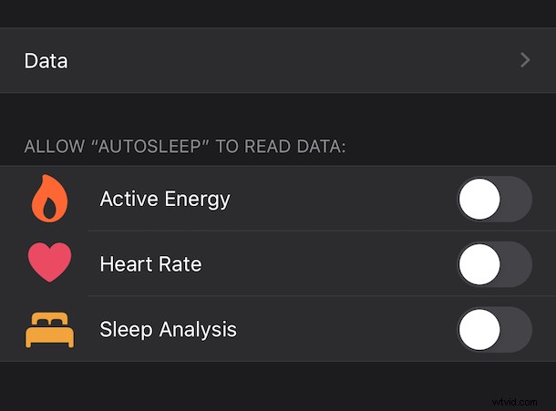The height and width of the screenshot is (411, 556).
Task: Tap the white knob of Heart Rate switch
Action: [x=479, y=264]
